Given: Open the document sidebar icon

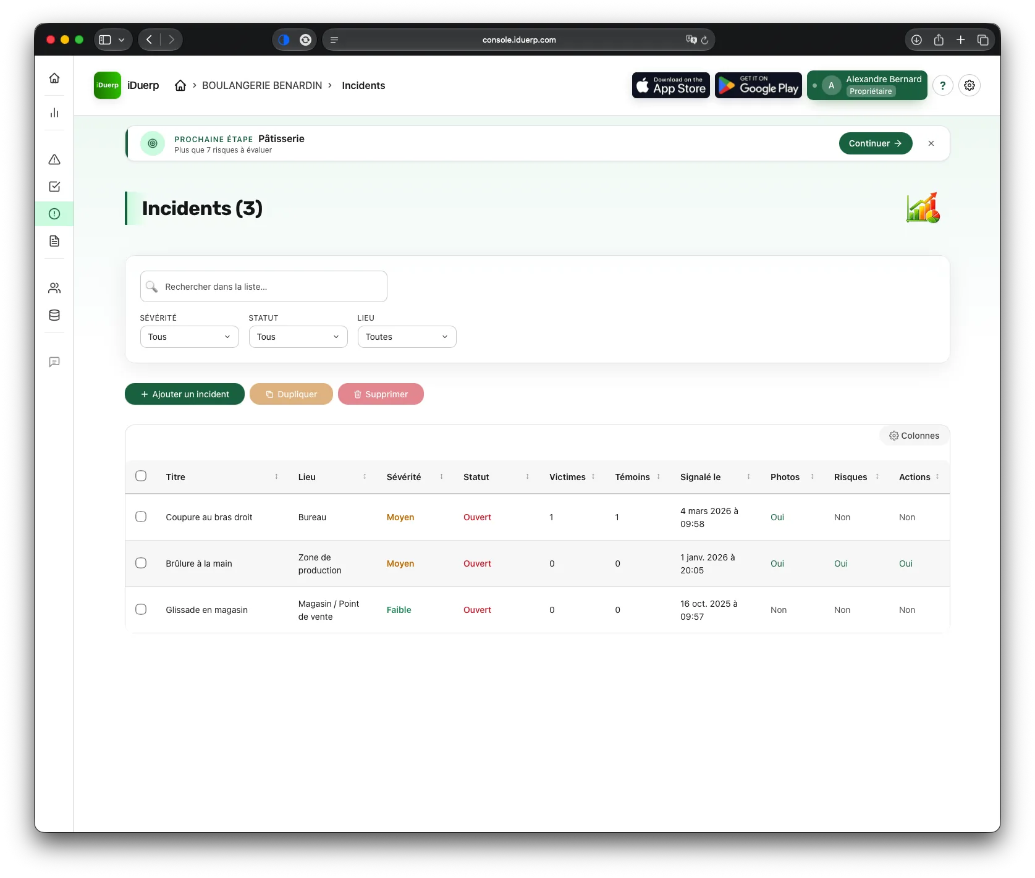Looking at the screenshot, I should tap(54, 241).
